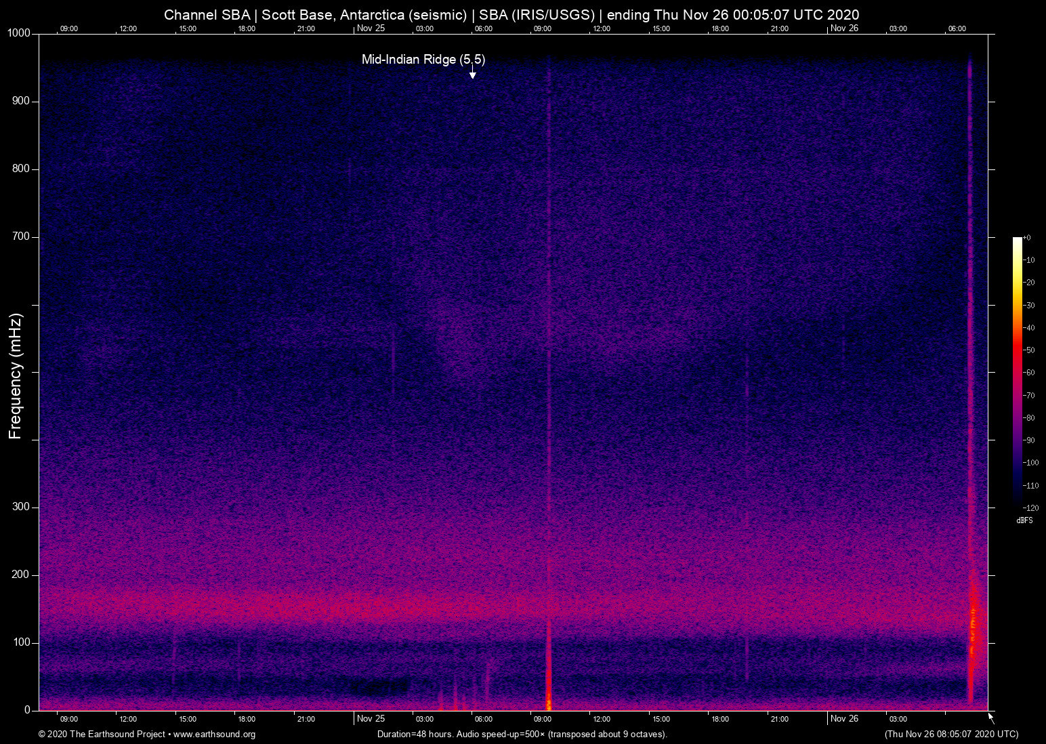Click the 900 frequency tick label
1046x744 pixels.
(x=21, y=101)
